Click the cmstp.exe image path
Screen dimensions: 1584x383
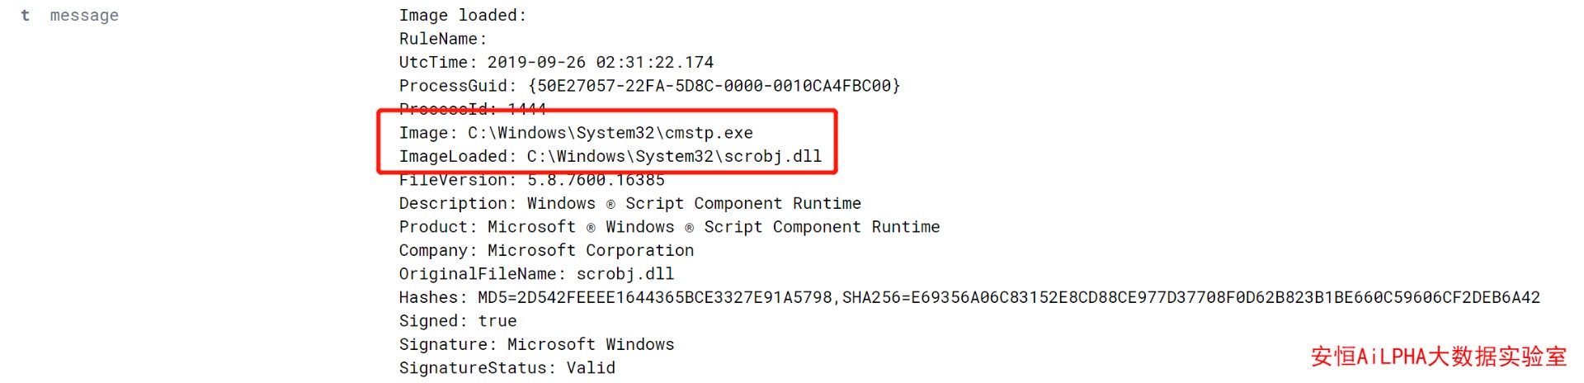click(x=610, y=133)
